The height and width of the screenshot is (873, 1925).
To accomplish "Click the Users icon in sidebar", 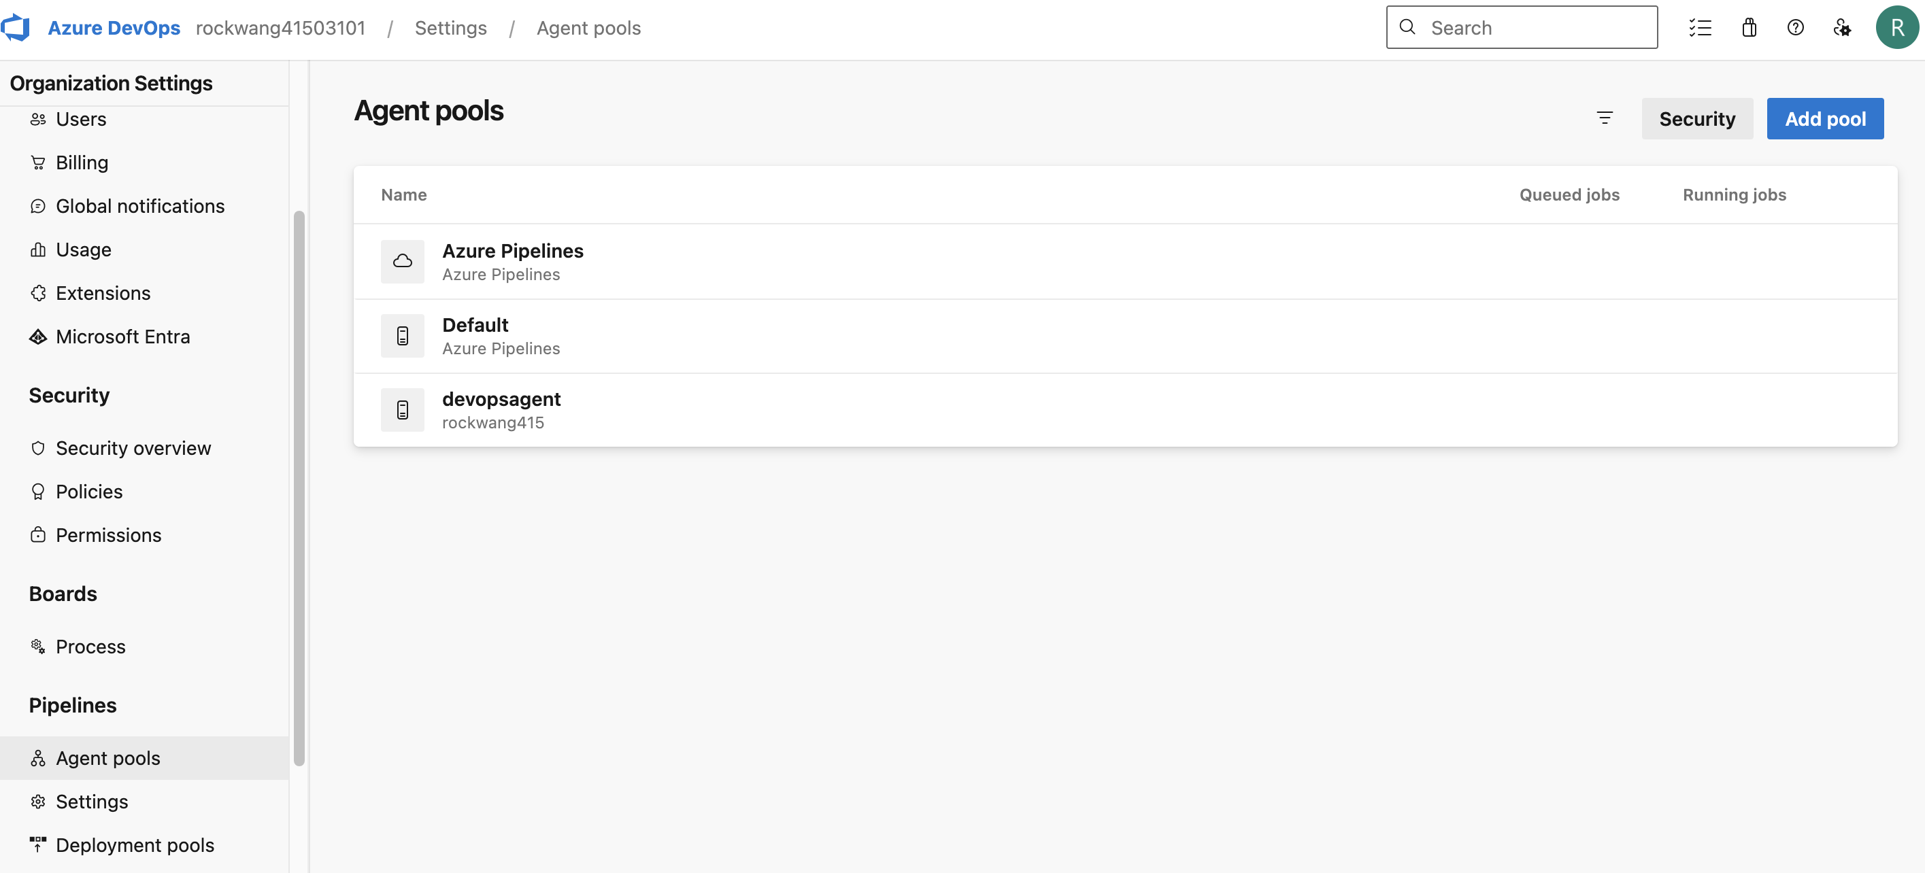I will point(38,119).
